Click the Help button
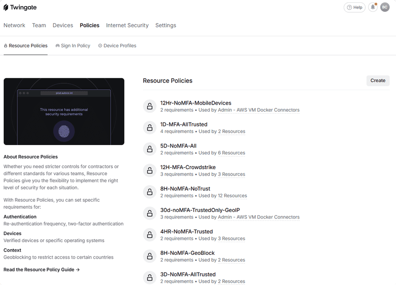396x285 pixels. [355, 8]
